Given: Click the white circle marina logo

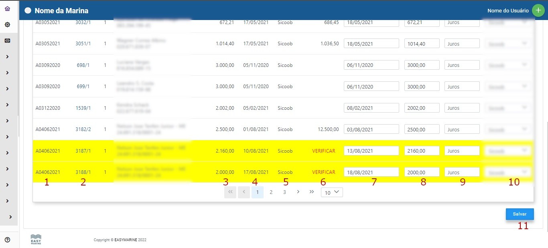Looking at the screenshot, I should coord(28,11).
